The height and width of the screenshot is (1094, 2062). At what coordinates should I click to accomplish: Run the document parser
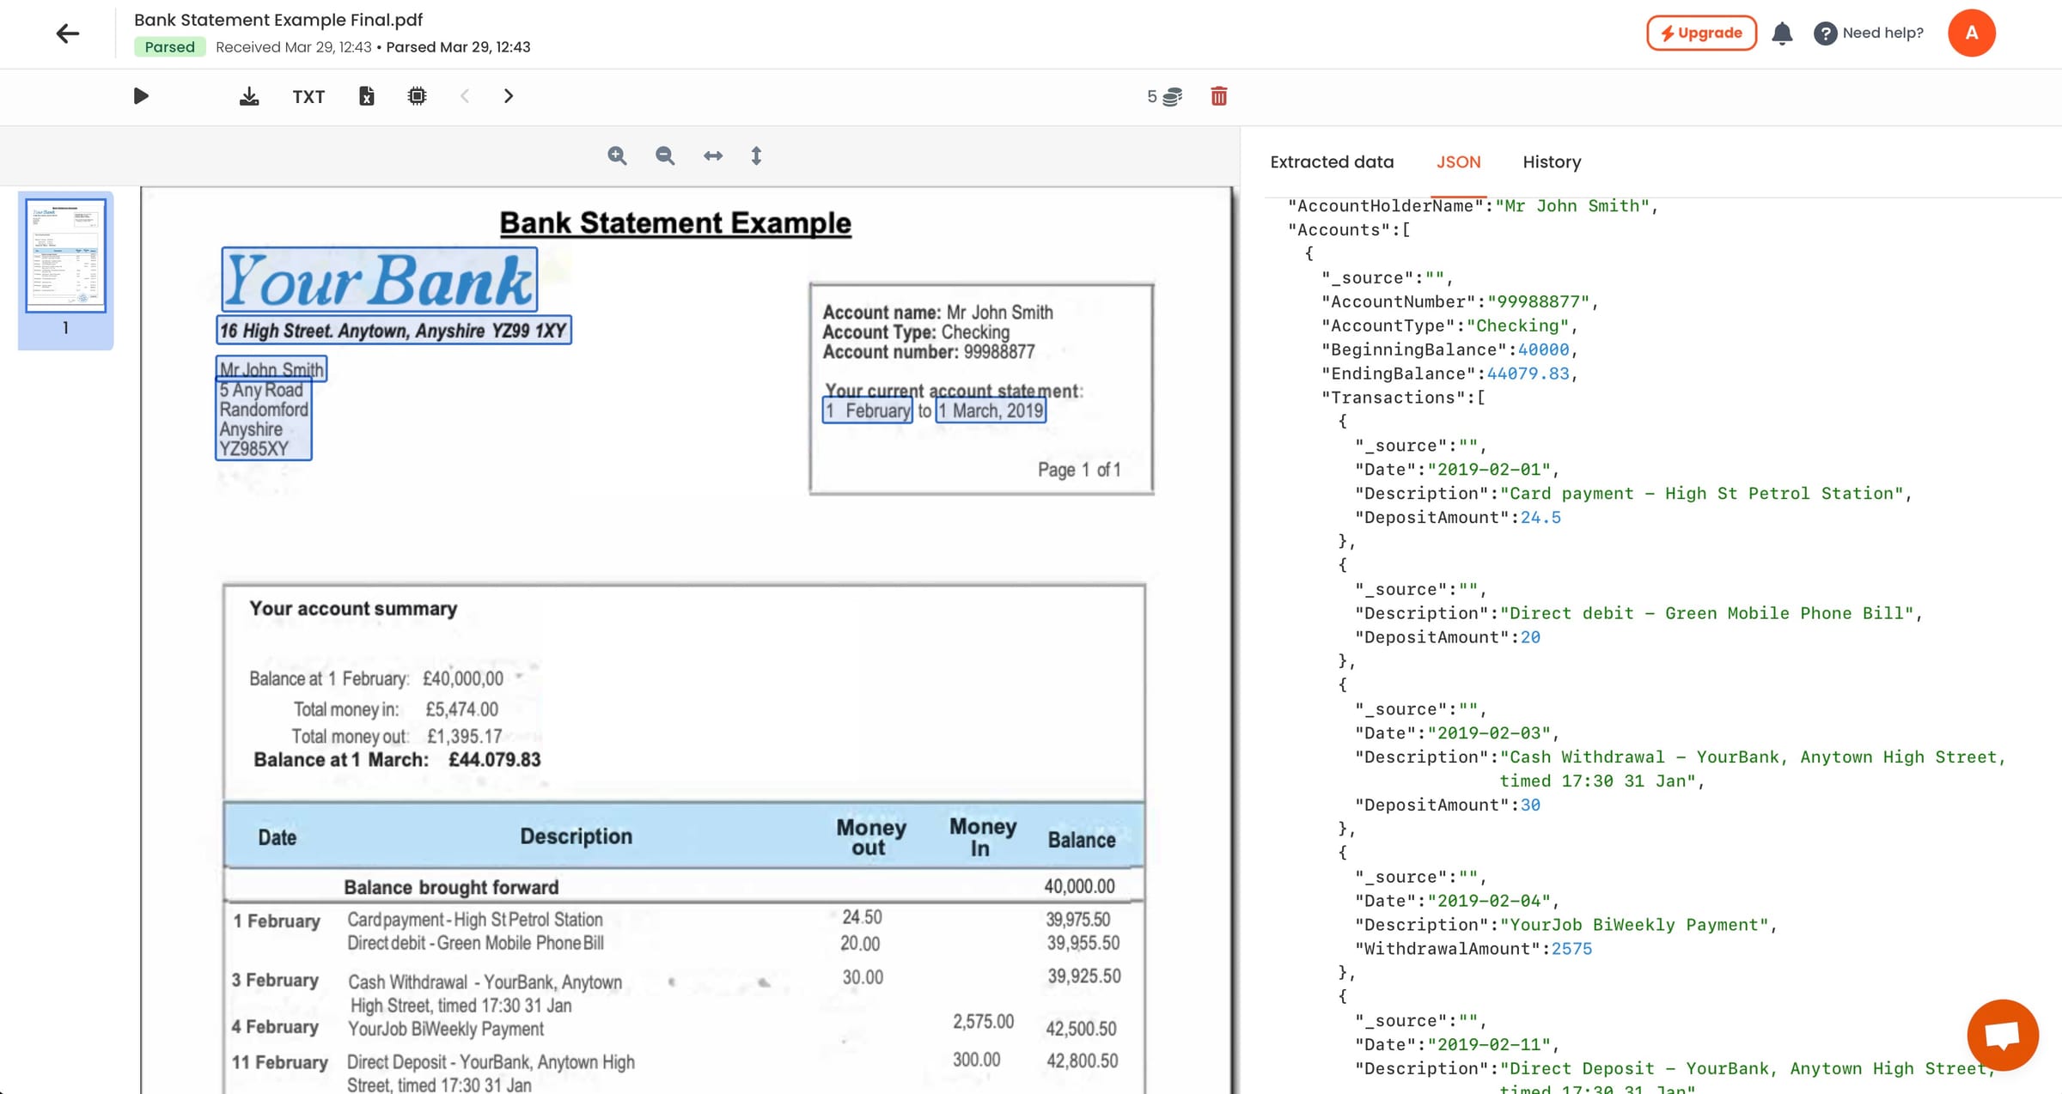[140, 96]
